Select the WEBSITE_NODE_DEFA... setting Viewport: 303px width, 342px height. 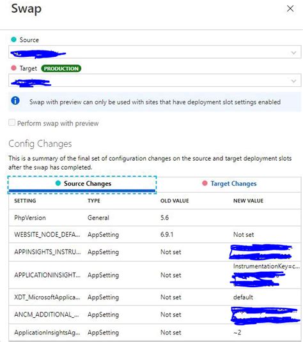[x=47, y=235]
